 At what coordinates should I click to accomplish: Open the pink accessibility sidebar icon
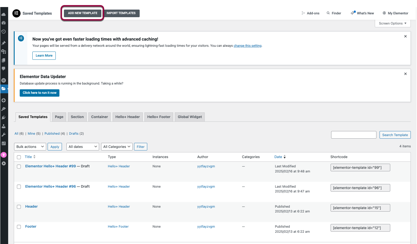[x=4, y=155]
